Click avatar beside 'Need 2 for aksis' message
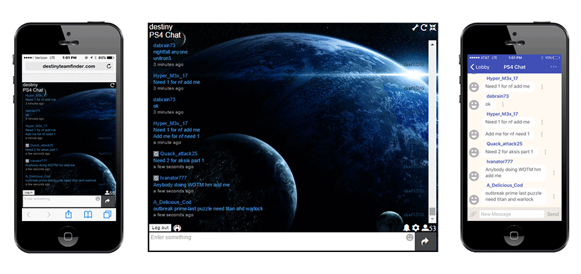 click(x=474, y=152)
